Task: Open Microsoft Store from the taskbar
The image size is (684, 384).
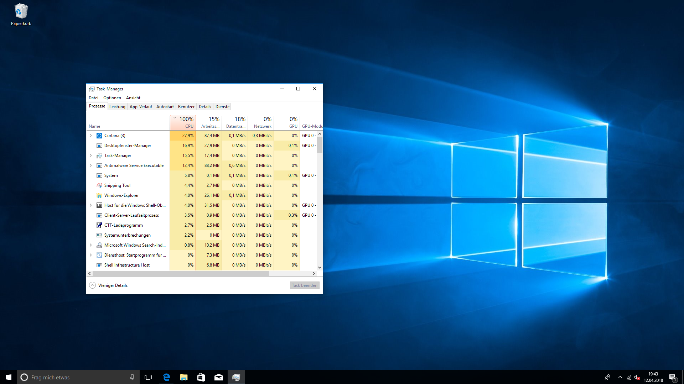Action: click(x=201, y=377)
